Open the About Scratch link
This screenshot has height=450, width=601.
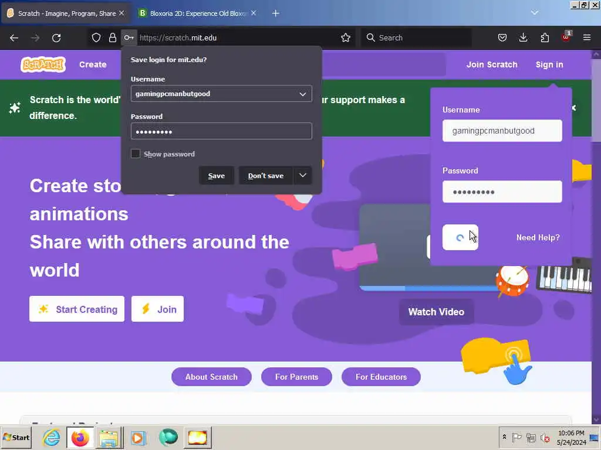point(211,377)
